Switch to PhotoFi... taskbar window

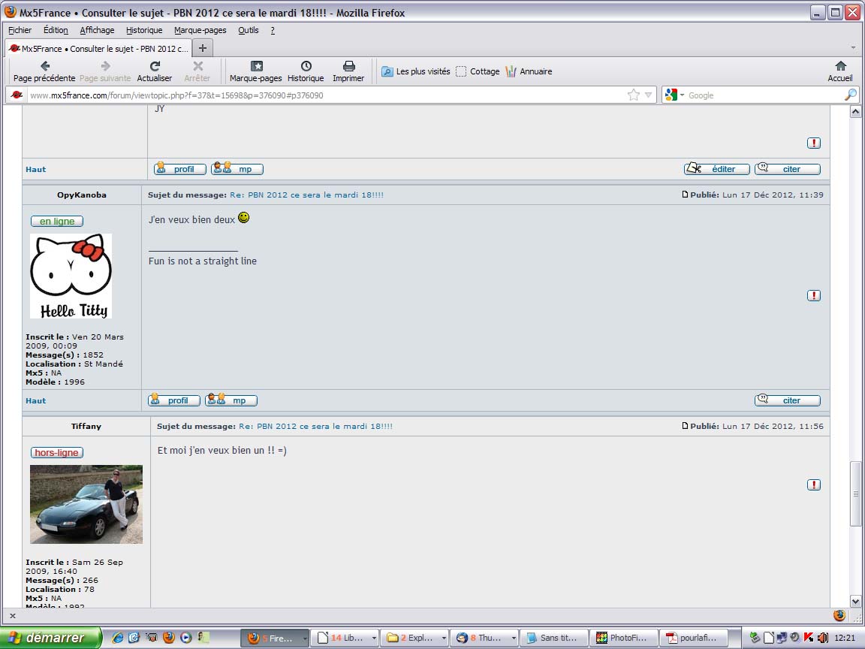tap(624, 638)
